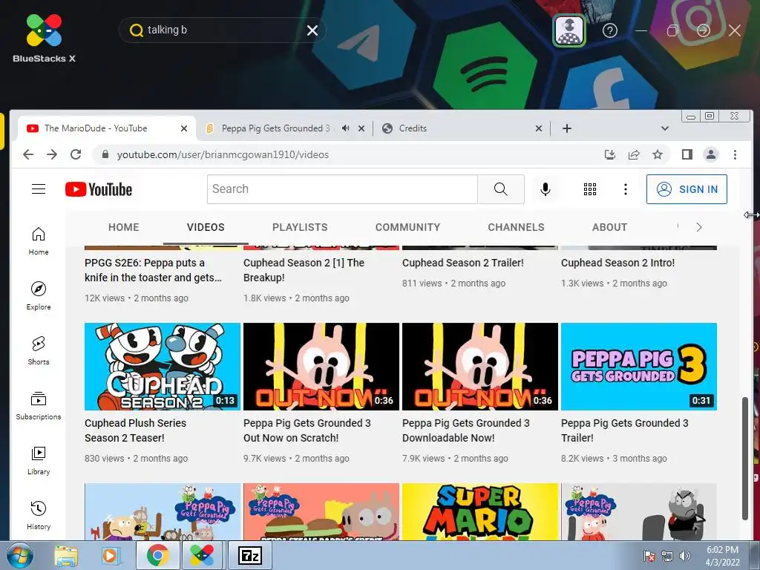Close the Peppa Pig Gets Grounded 3 tab
760x570 pixels.
point(361,128)
